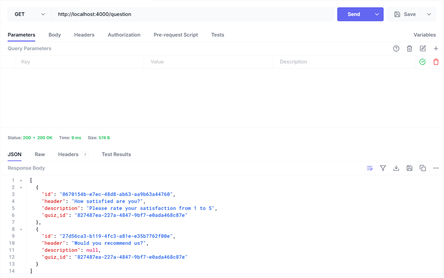Add a new query parameter row
This screenshot has width=444, height=278.
[436, 48]
